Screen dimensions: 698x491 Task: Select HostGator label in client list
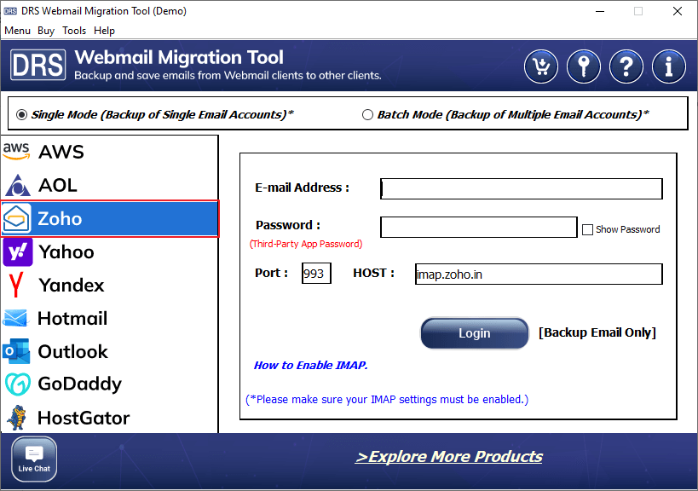click(84, 418)
